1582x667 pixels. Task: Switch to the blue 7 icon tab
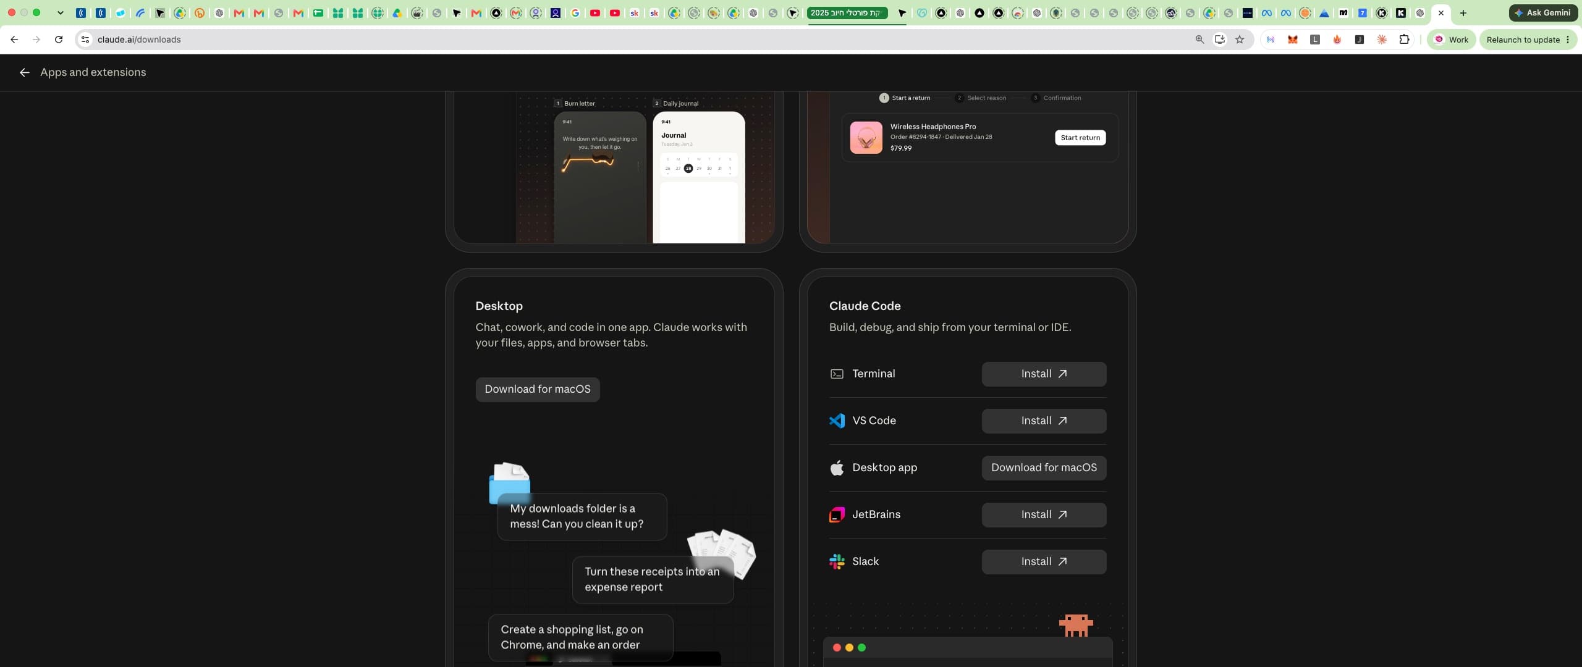pos(1362,13)
